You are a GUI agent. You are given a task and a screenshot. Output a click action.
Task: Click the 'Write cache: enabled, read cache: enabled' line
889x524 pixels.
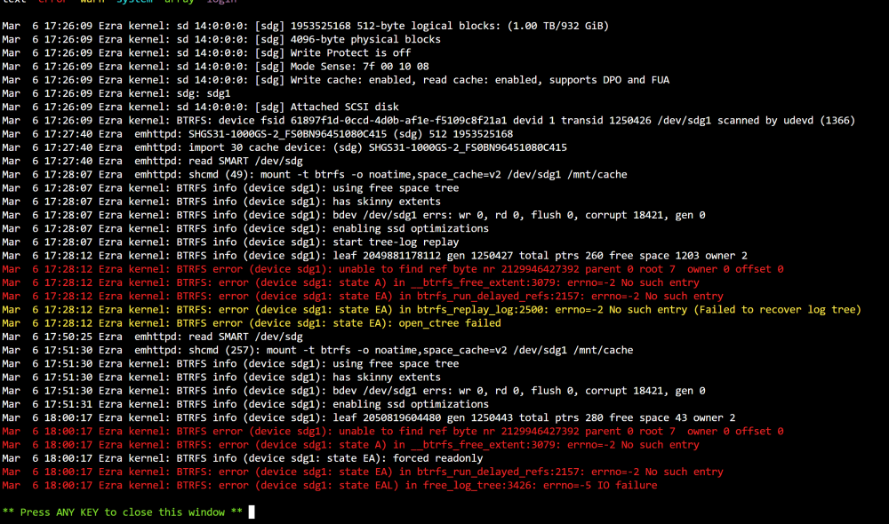(x=336, y=80)
